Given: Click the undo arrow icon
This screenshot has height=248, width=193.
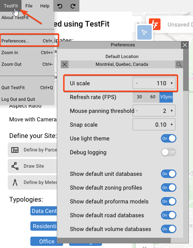Looking at the screenshot, I should pyautogui.click(x=60, y=6).
